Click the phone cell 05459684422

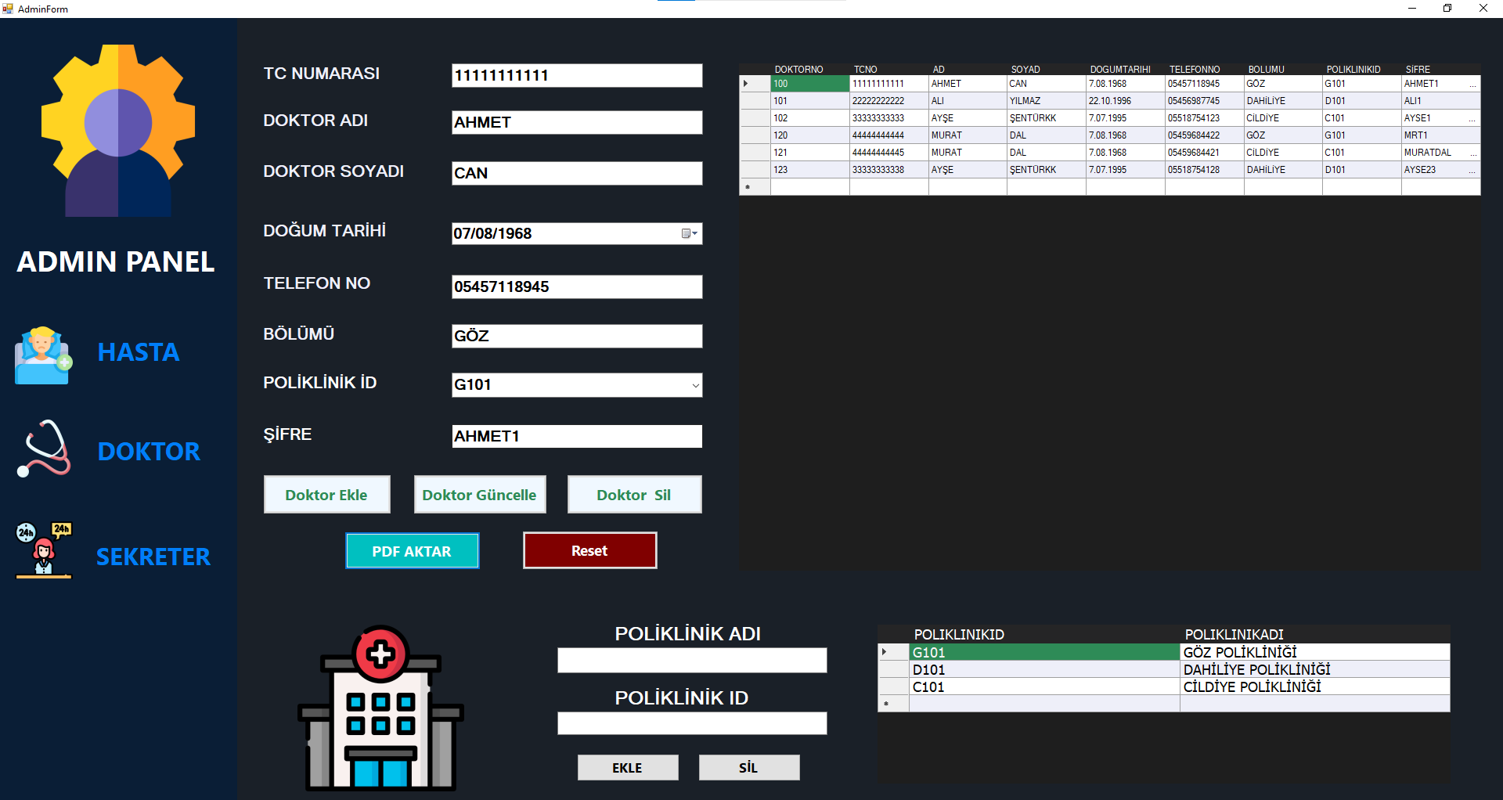click(1205, 135)
